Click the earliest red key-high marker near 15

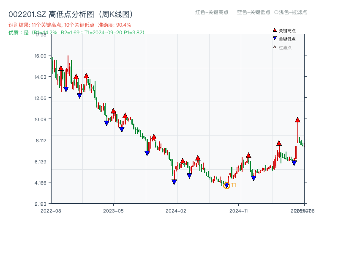pos(61,68)
